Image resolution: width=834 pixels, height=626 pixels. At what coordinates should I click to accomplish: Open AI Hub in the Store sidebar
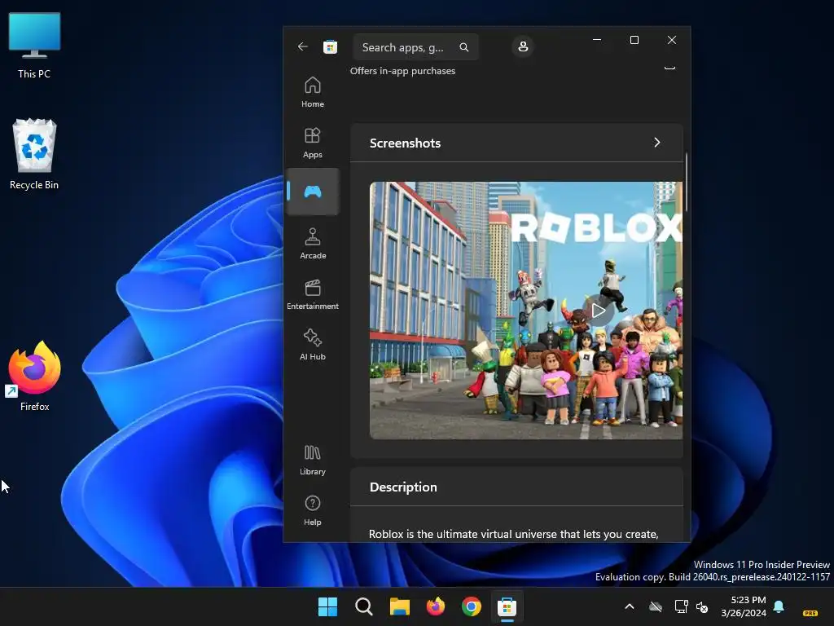(313, 345)
